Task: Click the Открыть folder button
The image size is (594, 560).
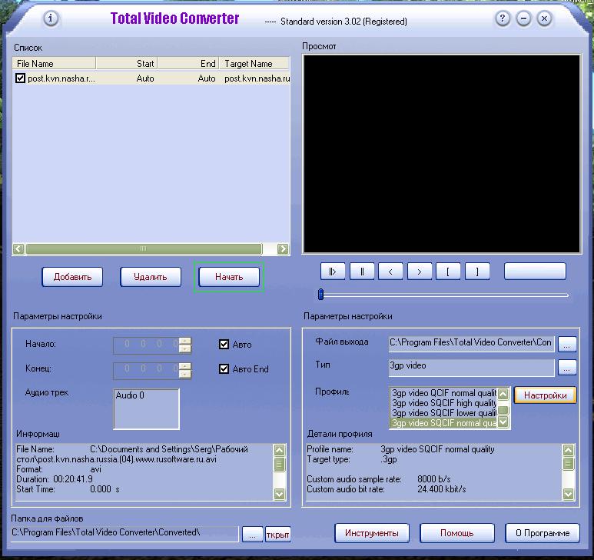Action: click(277, 535)
